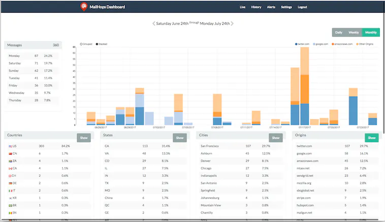Click the IT flag icon
The image size is (385, 222).
click(10, 191)
